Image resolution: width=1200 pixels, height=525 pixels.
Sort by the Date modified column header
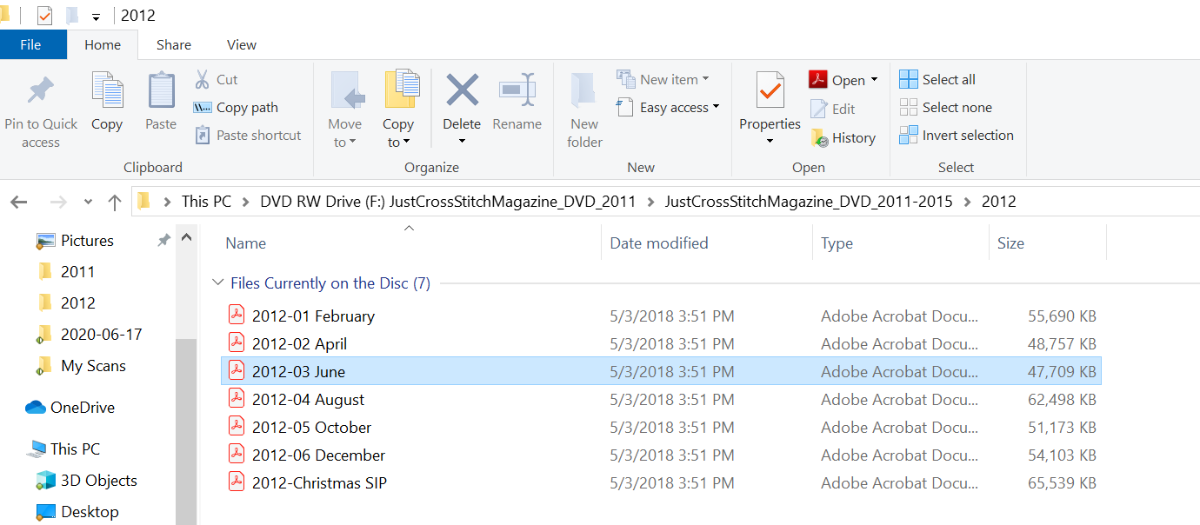[x=659, y=243]
